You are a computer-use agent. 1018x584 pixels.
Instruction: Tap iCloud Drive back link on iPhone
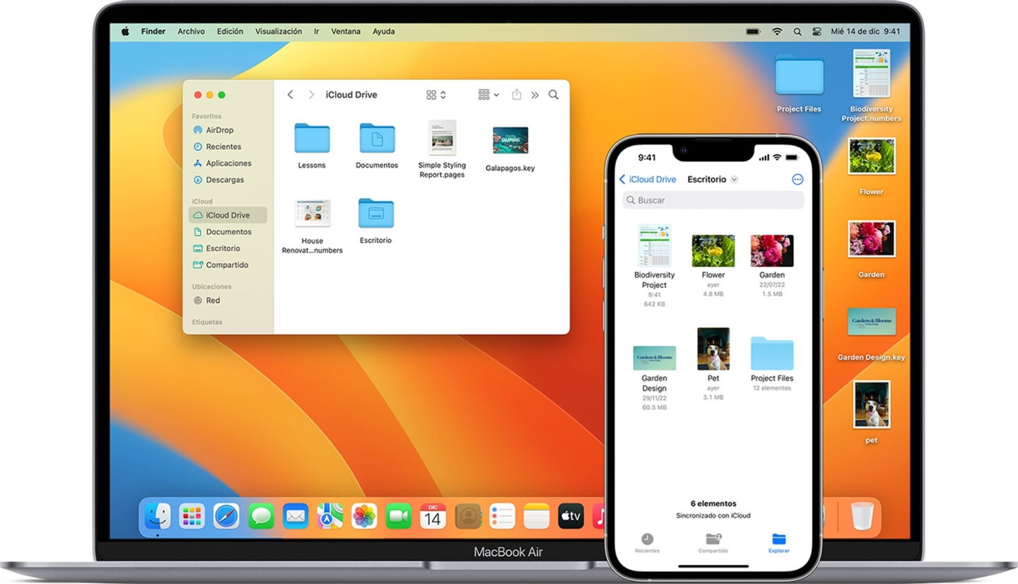pyautogui.click(x=648, y=180)
